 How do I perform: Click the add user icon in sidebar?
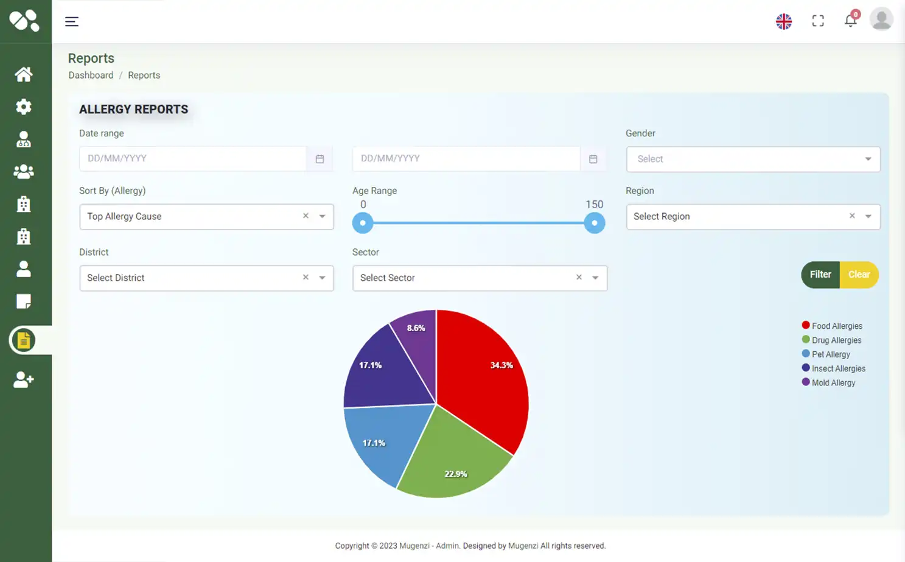coord(24,380)
